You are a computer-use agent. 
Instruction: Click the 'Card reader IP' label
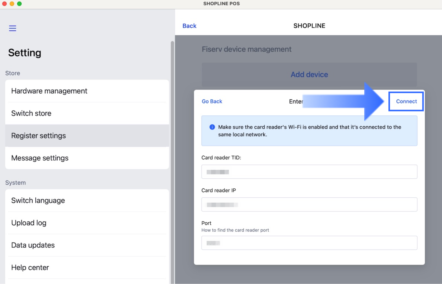tap(219, 190)
